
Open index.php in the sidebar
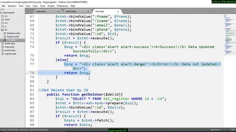[9, 47]
